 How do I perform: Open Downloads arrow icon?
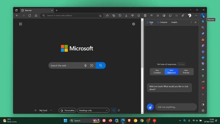[126, 15]
